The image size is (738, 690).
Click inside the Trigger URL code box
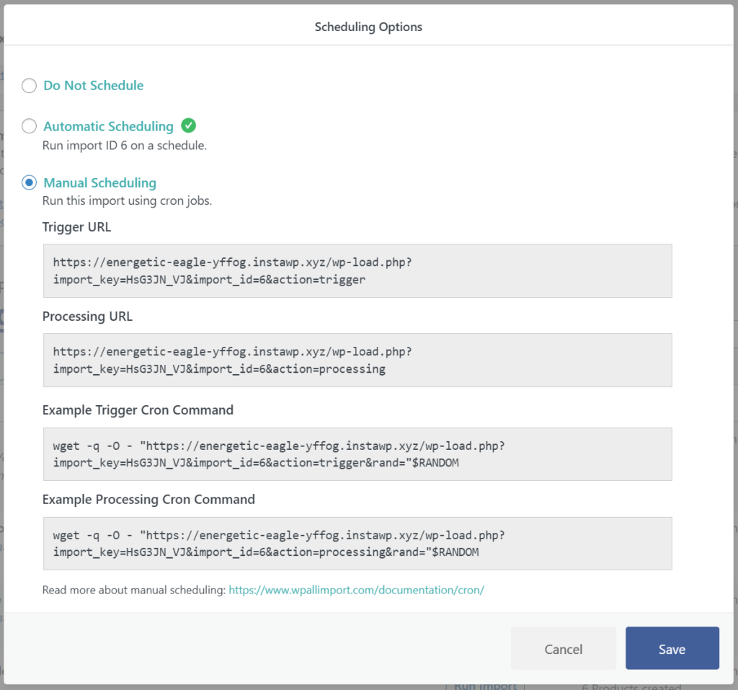coord(357,271)
